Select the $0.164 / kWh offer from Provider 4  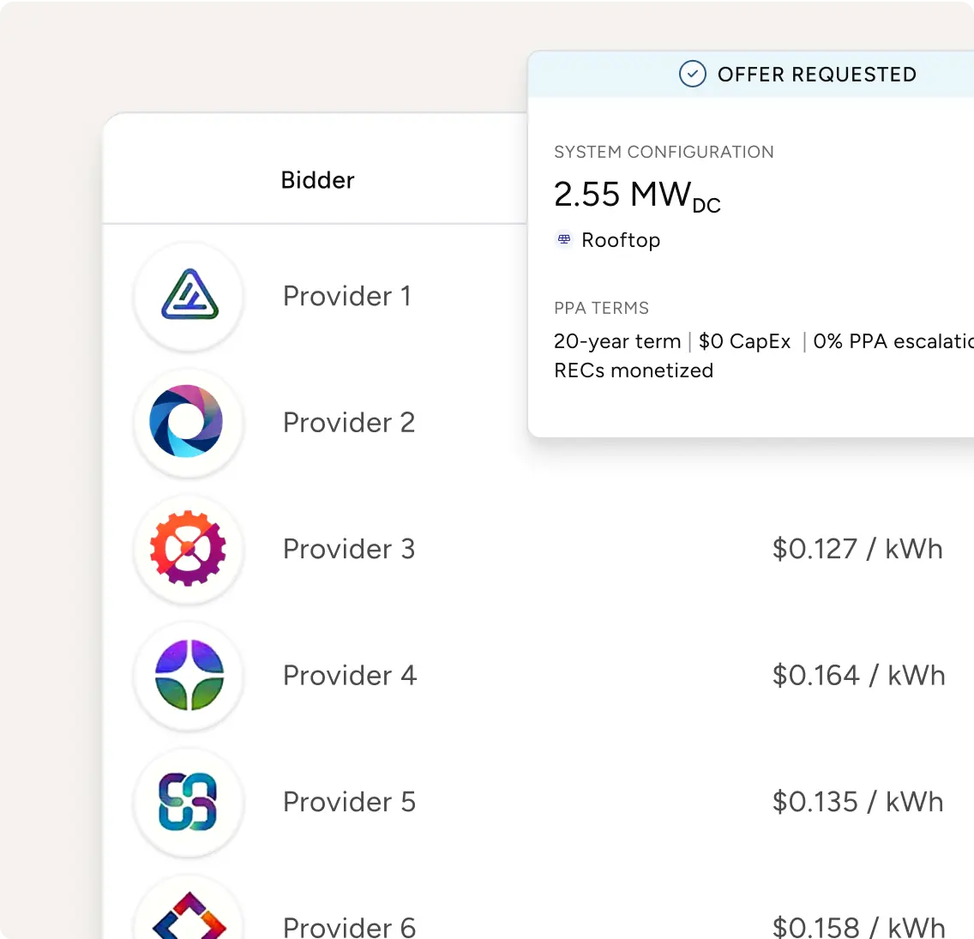point(858,675)
